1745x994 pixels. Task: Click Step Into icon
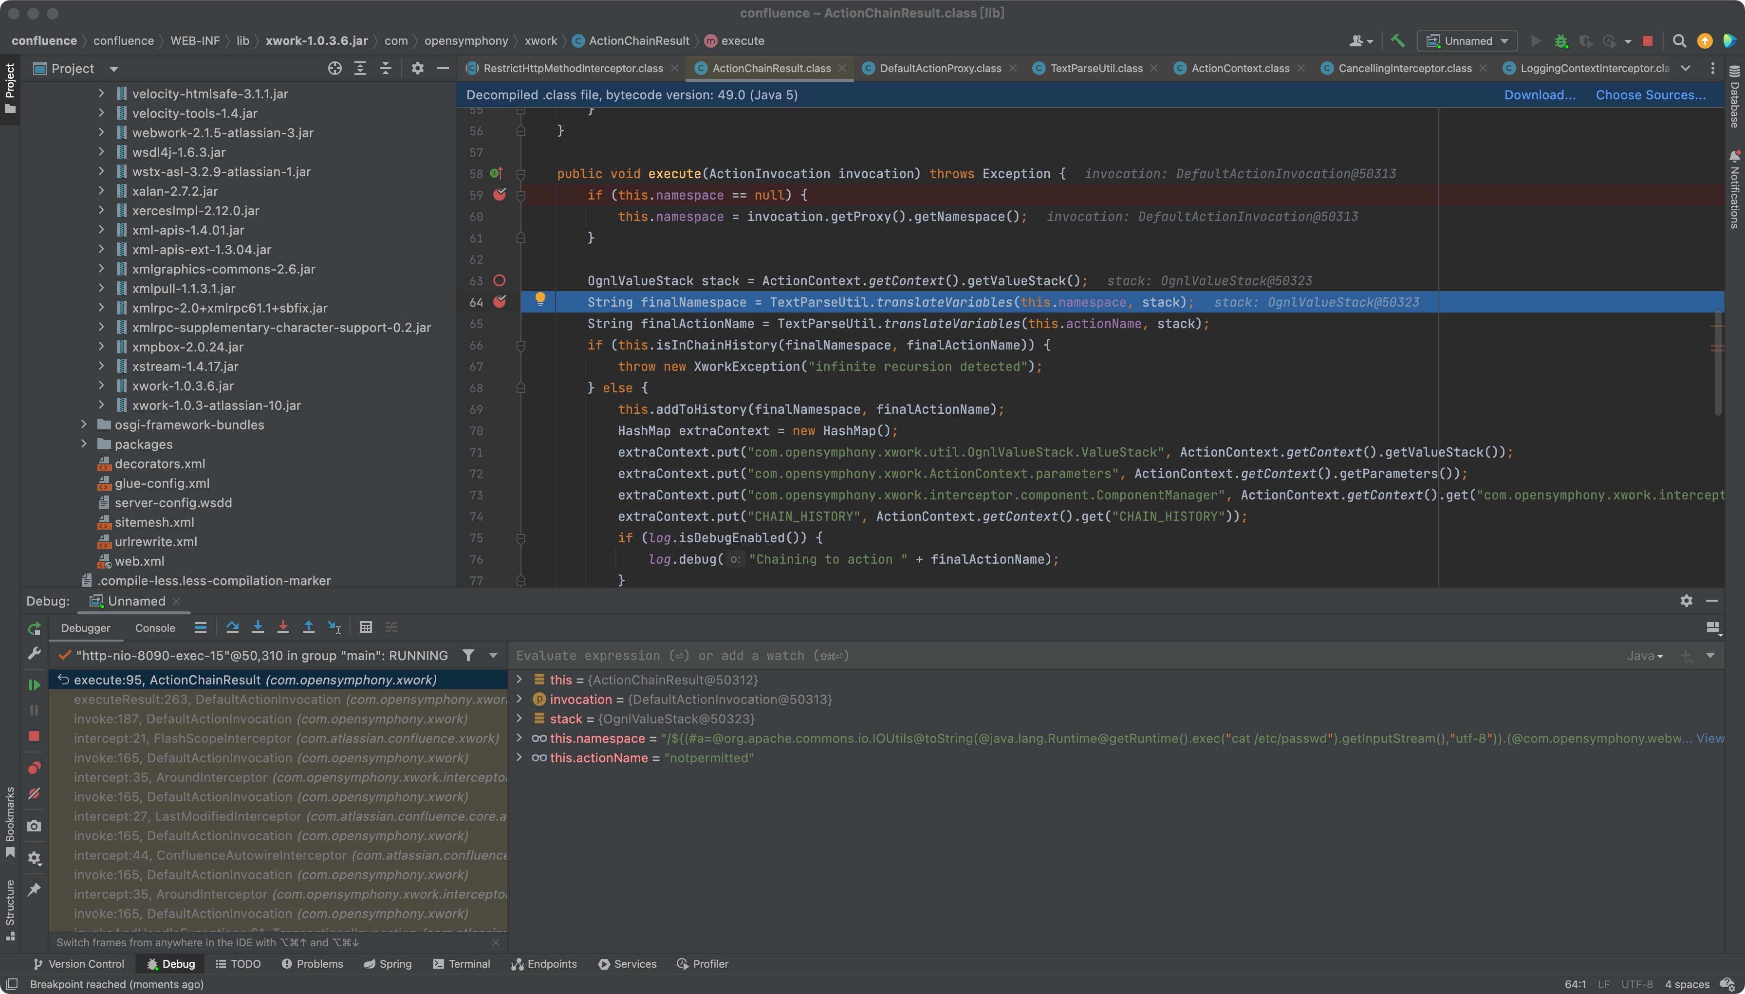point(258,626)
